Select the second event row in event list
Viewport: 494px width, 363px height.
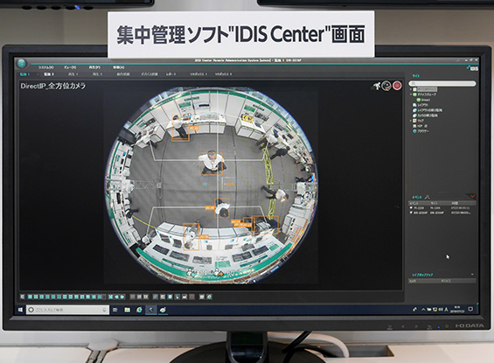coord(442,213)
